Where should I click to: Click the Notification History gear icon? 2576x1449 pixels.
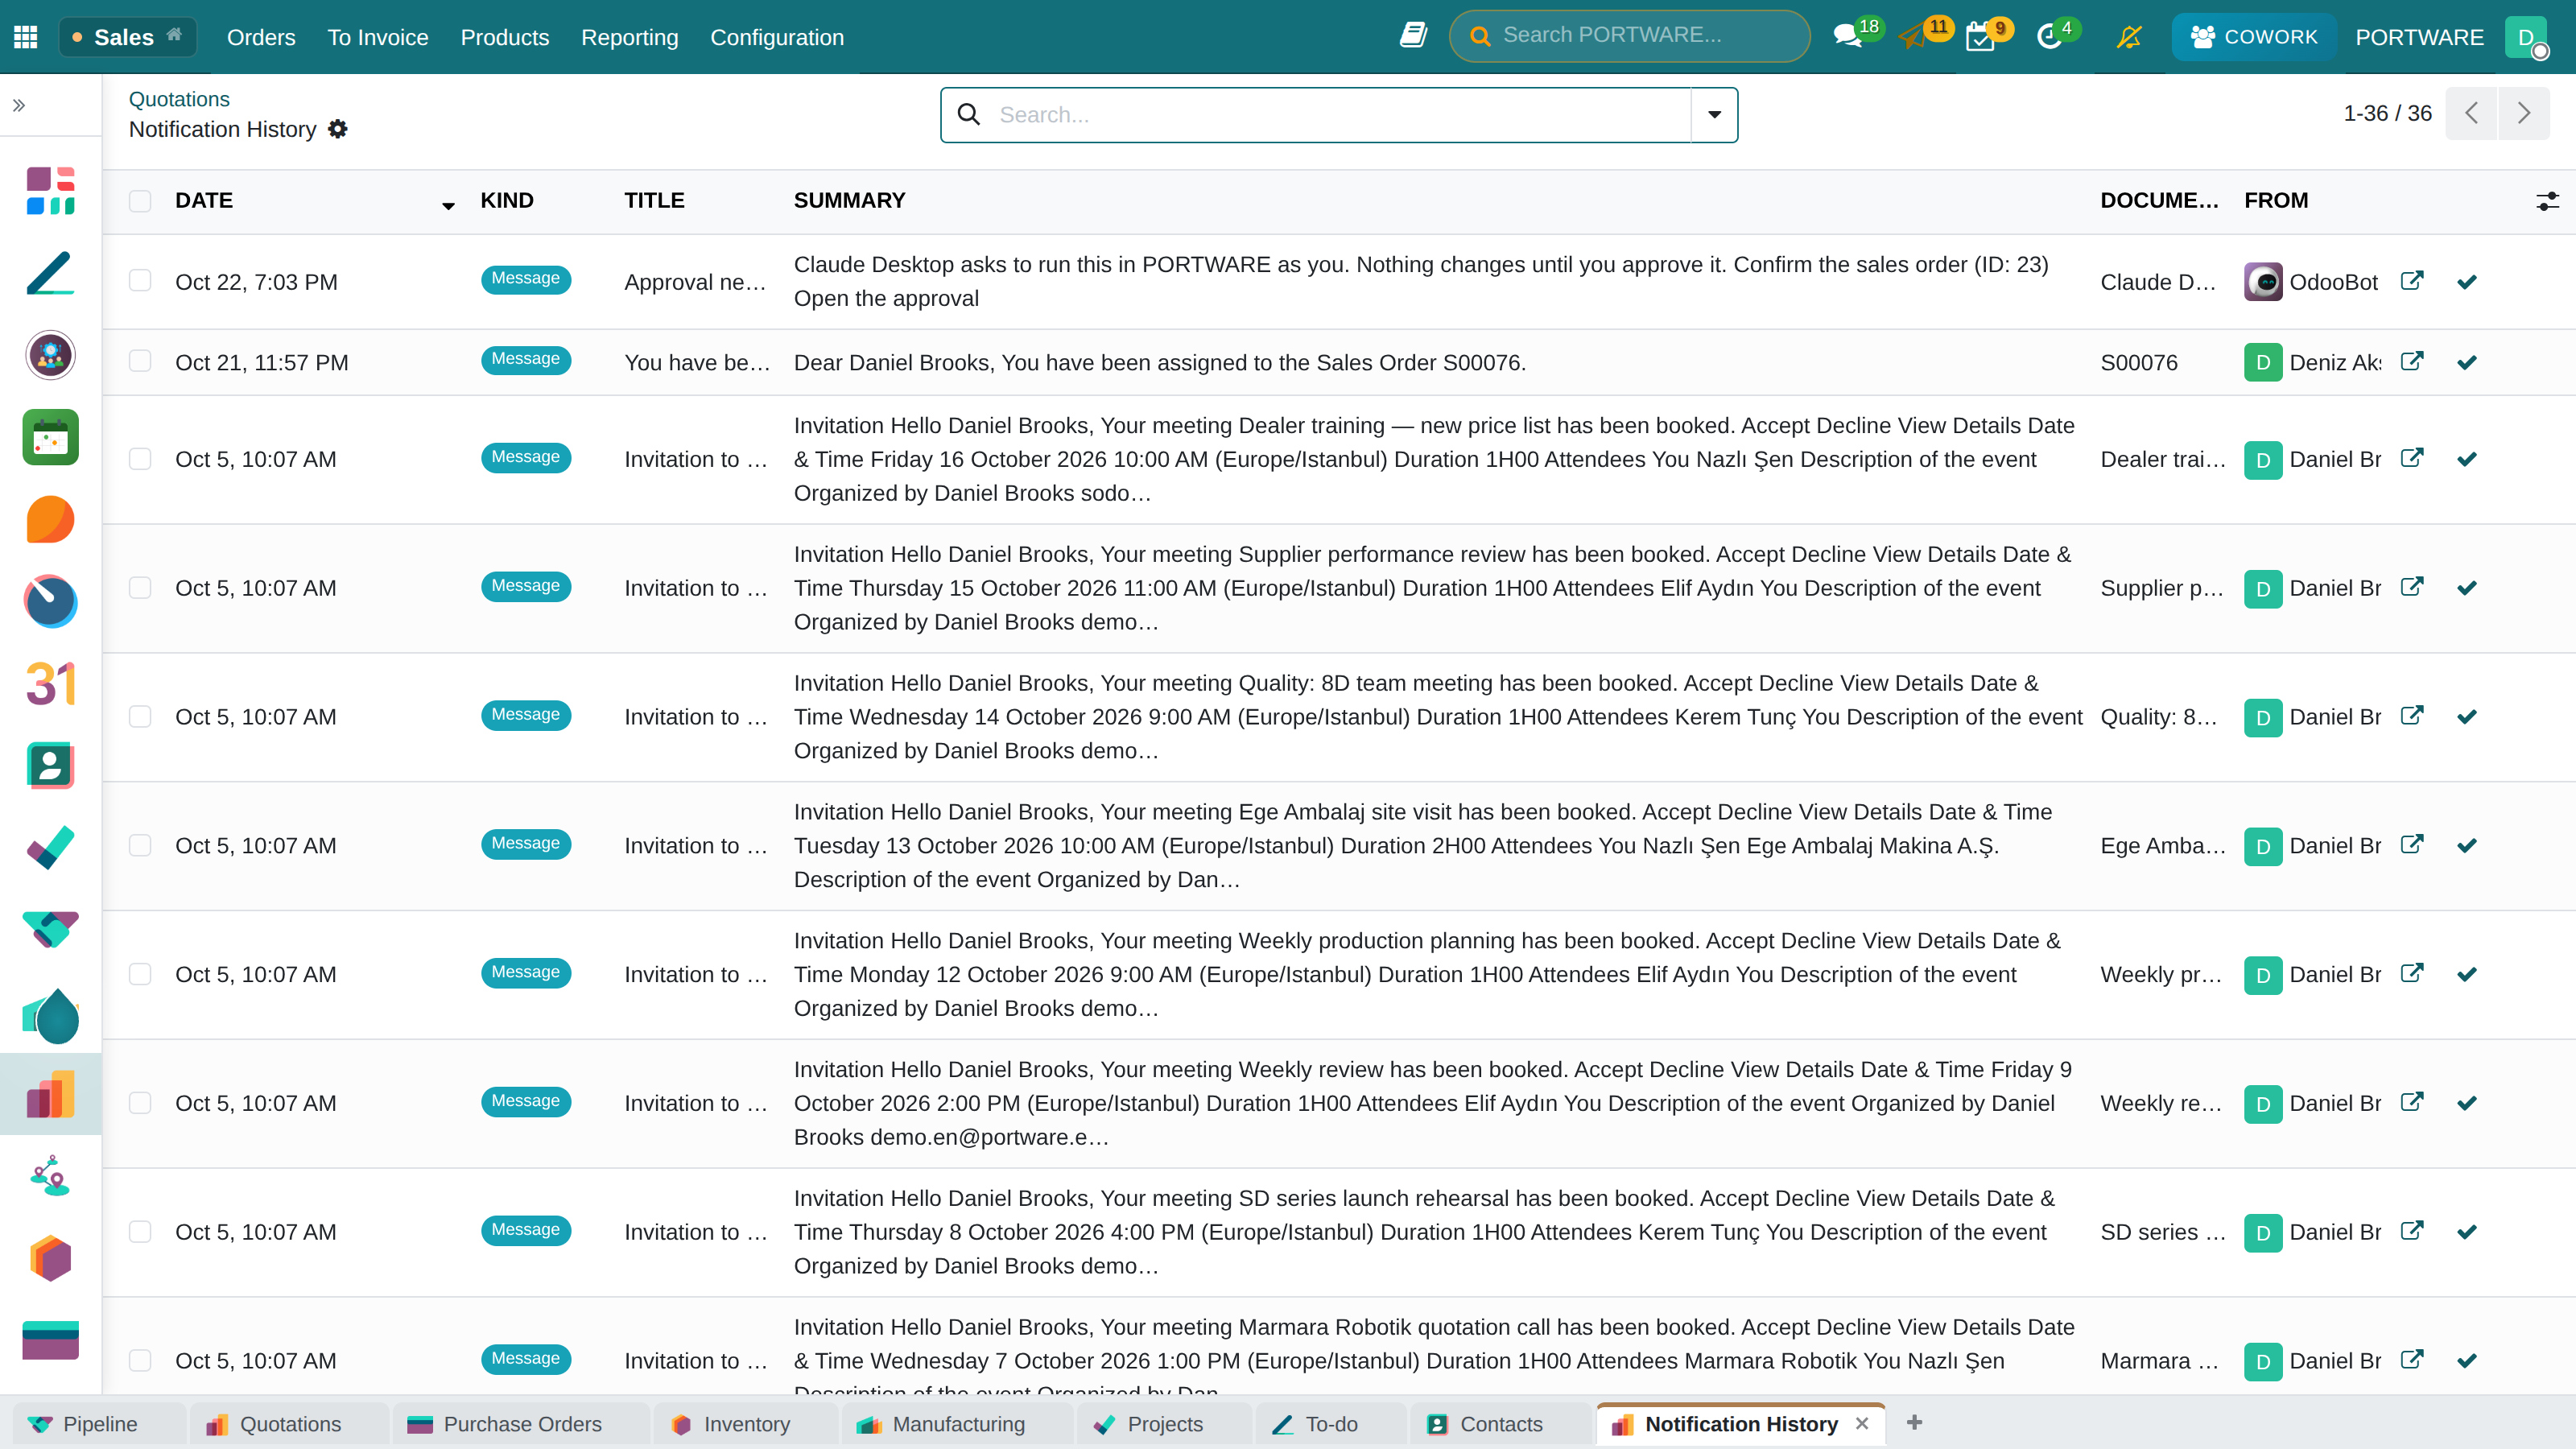pos(338,129)
